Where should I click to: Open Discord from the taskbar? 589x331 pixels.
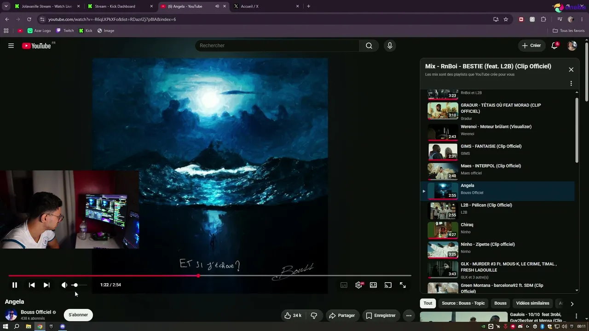click(63, 326)
